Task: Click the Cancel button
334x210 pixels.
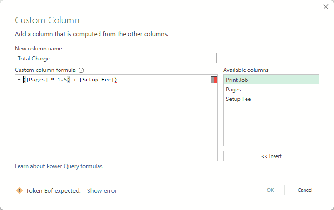Action: coord(305,190)
